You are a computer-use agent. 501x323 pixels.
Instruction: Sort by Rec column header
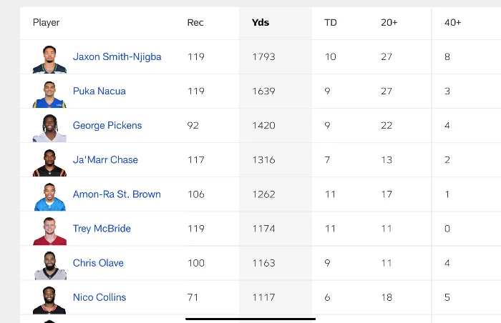coord(195,23)
